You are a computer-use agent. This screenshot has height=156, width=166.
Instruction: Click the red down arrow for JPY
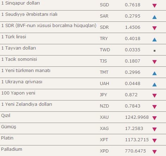click(154, 96)
